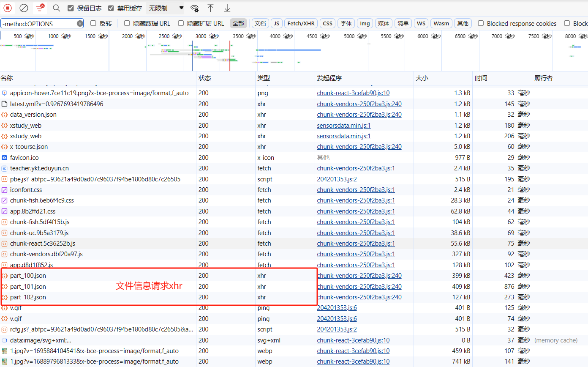Open initiator 204201353.js:2 for pbe.js
588x367 pixels.
tap(337, 179)
